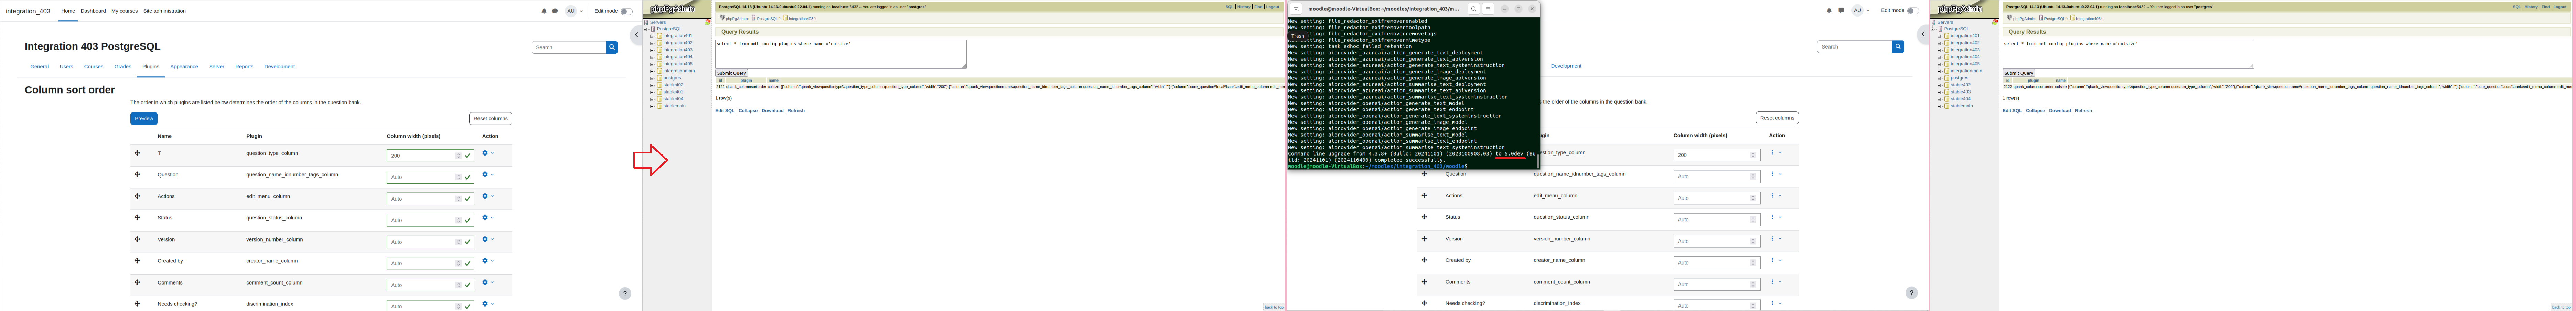
Task: Open the Dashboard nav item
Action: [93, 11]
